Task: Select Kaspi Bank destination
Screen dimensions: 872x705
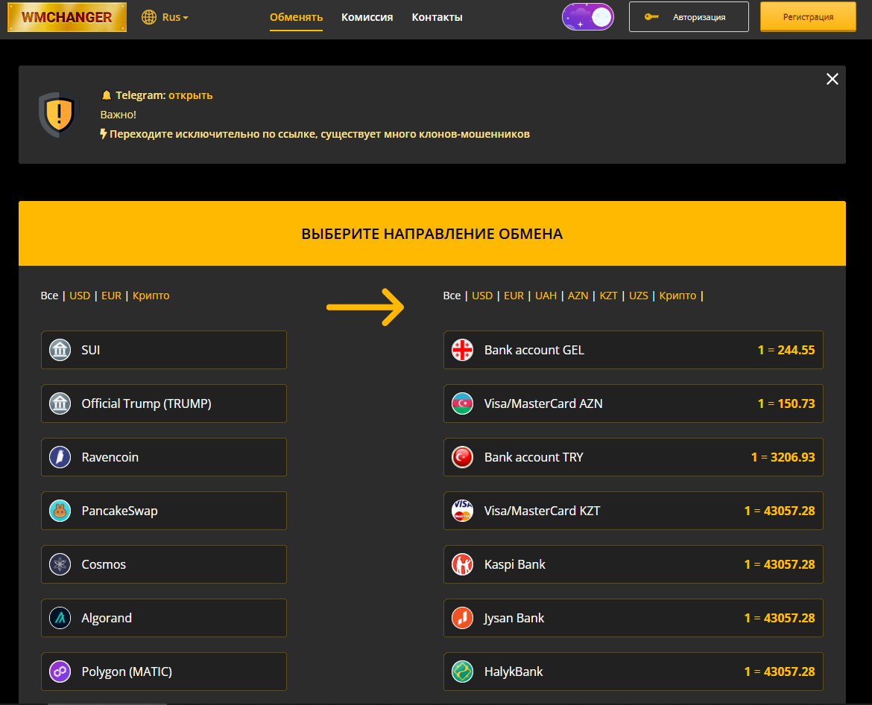Action: coord(633,564)
